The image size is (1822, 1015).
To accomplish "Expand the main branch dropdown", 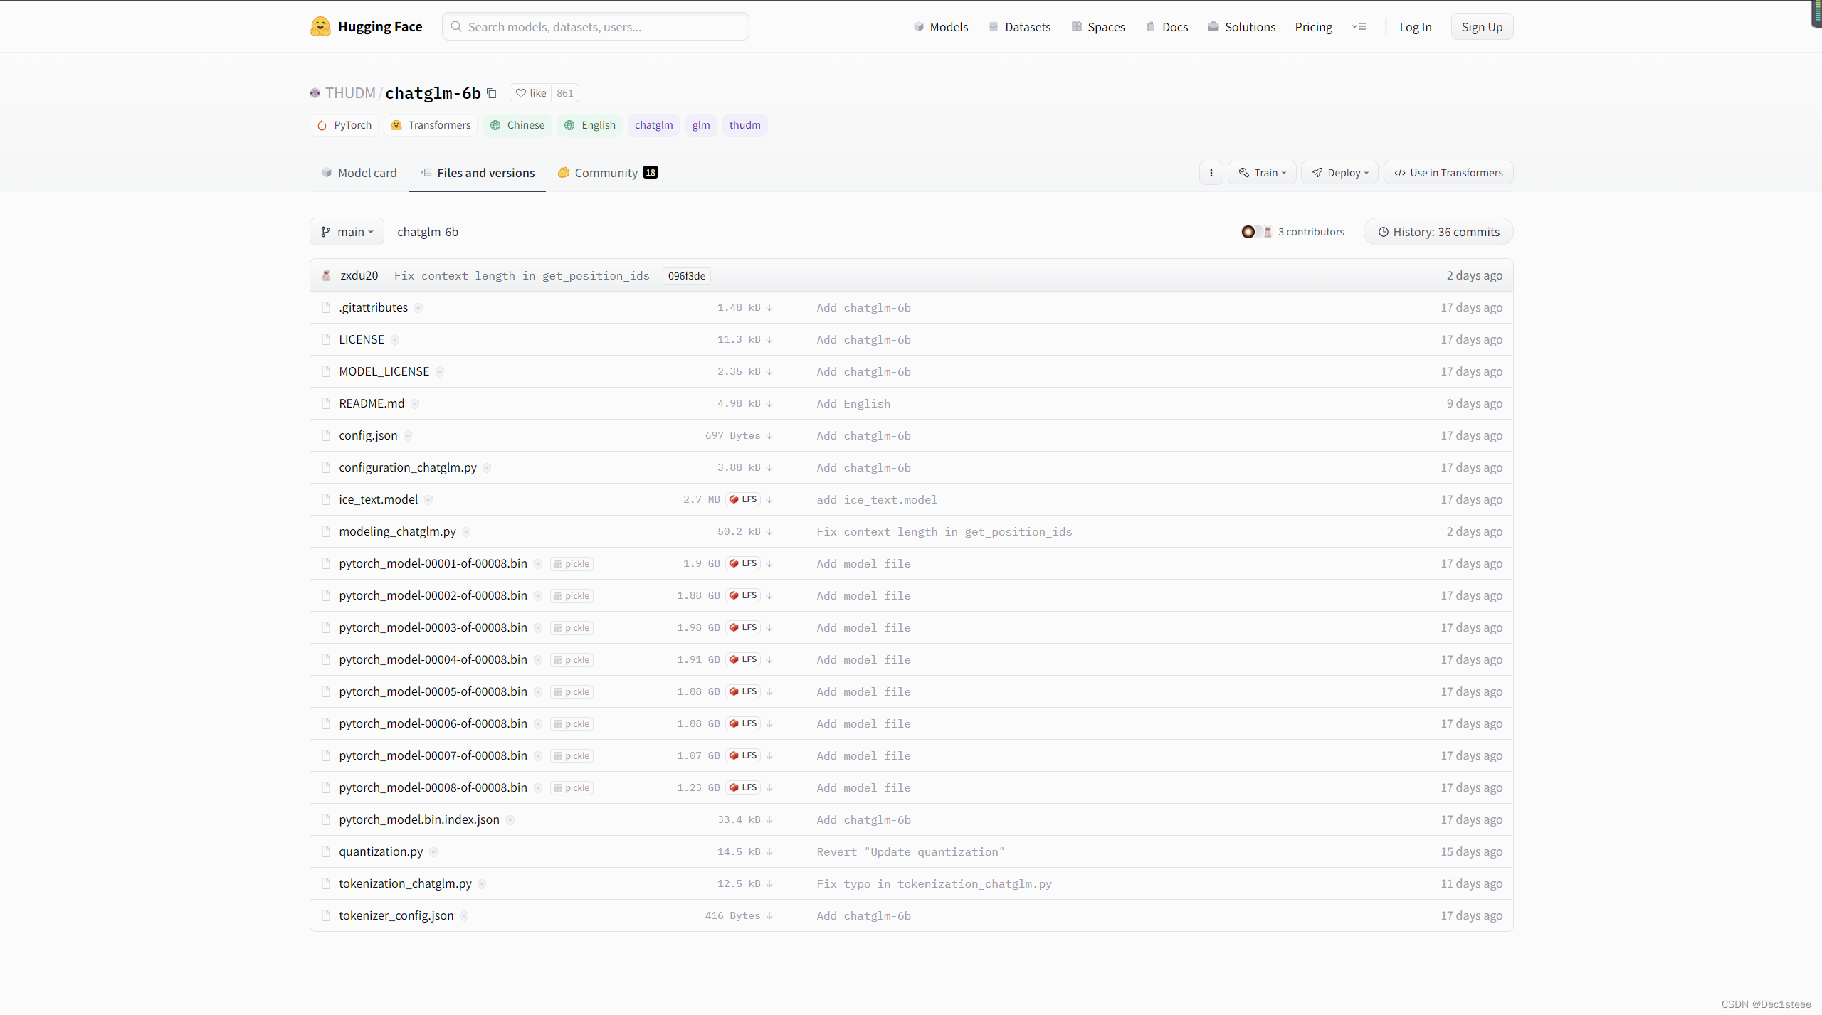I will coord(347,232).
